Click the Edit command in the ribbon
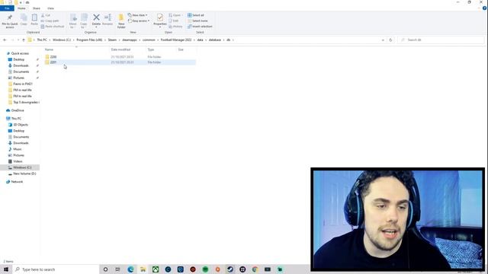Image resolution: width=488 pixels, height=274 pixels. pyautogui.click(x=174, y=21)
